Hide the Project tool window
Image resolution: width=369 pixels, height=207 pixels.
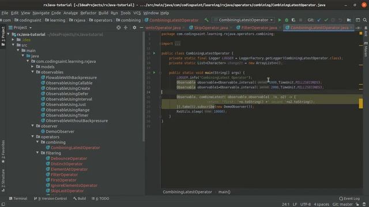pyautogui.click(x=141, y=28)
